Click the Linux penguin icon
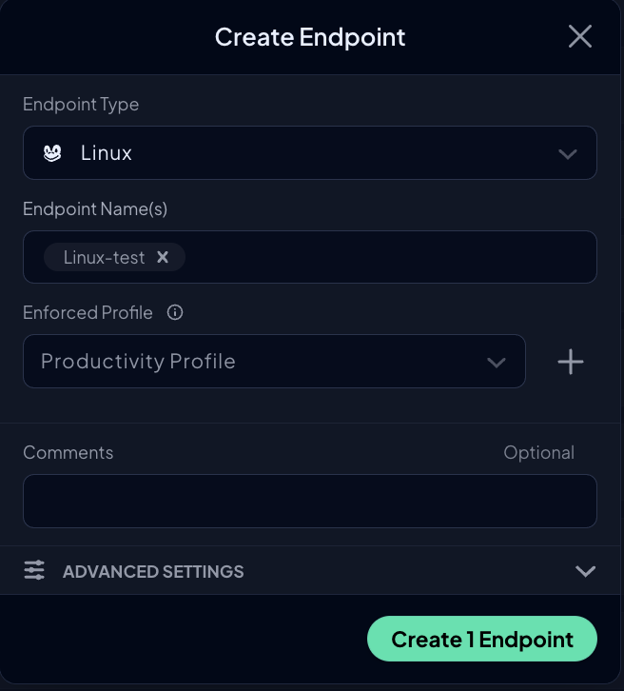Viewport: 624px width, 691px height. [52, 153]
